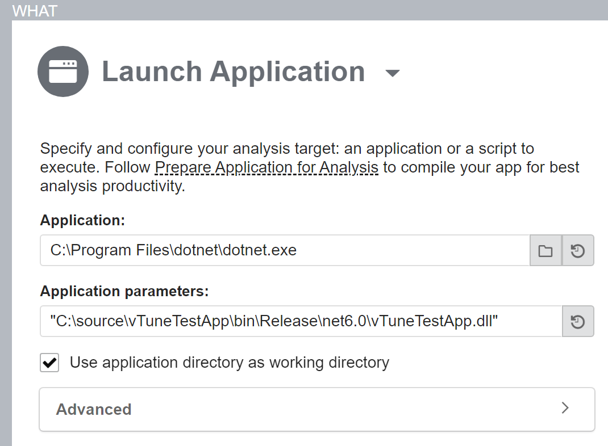Click the "Specify and configure your analysis target" description
The height and width of the screenshot is (446, 608).
pyautogui.click(x=286, y=149)
